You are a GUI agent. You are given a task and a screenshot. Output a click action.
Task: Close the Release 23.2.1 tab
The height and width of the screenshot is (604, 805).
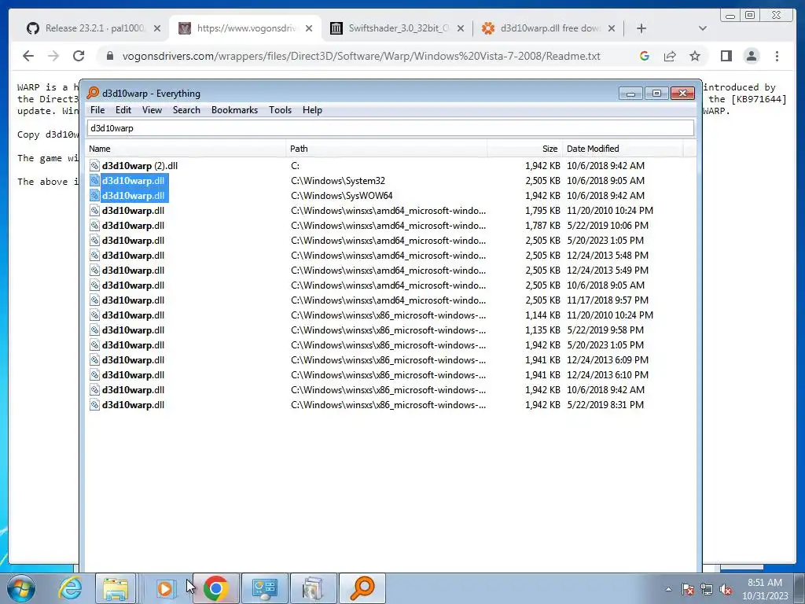click(157, 28)
